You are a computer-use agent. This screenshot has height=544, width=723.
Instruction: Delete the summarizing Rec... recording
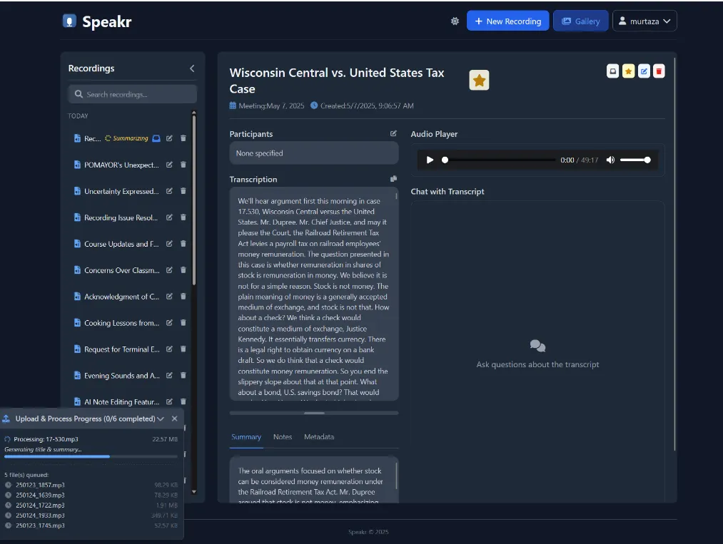pyautogui.click(x=183, y=138)
